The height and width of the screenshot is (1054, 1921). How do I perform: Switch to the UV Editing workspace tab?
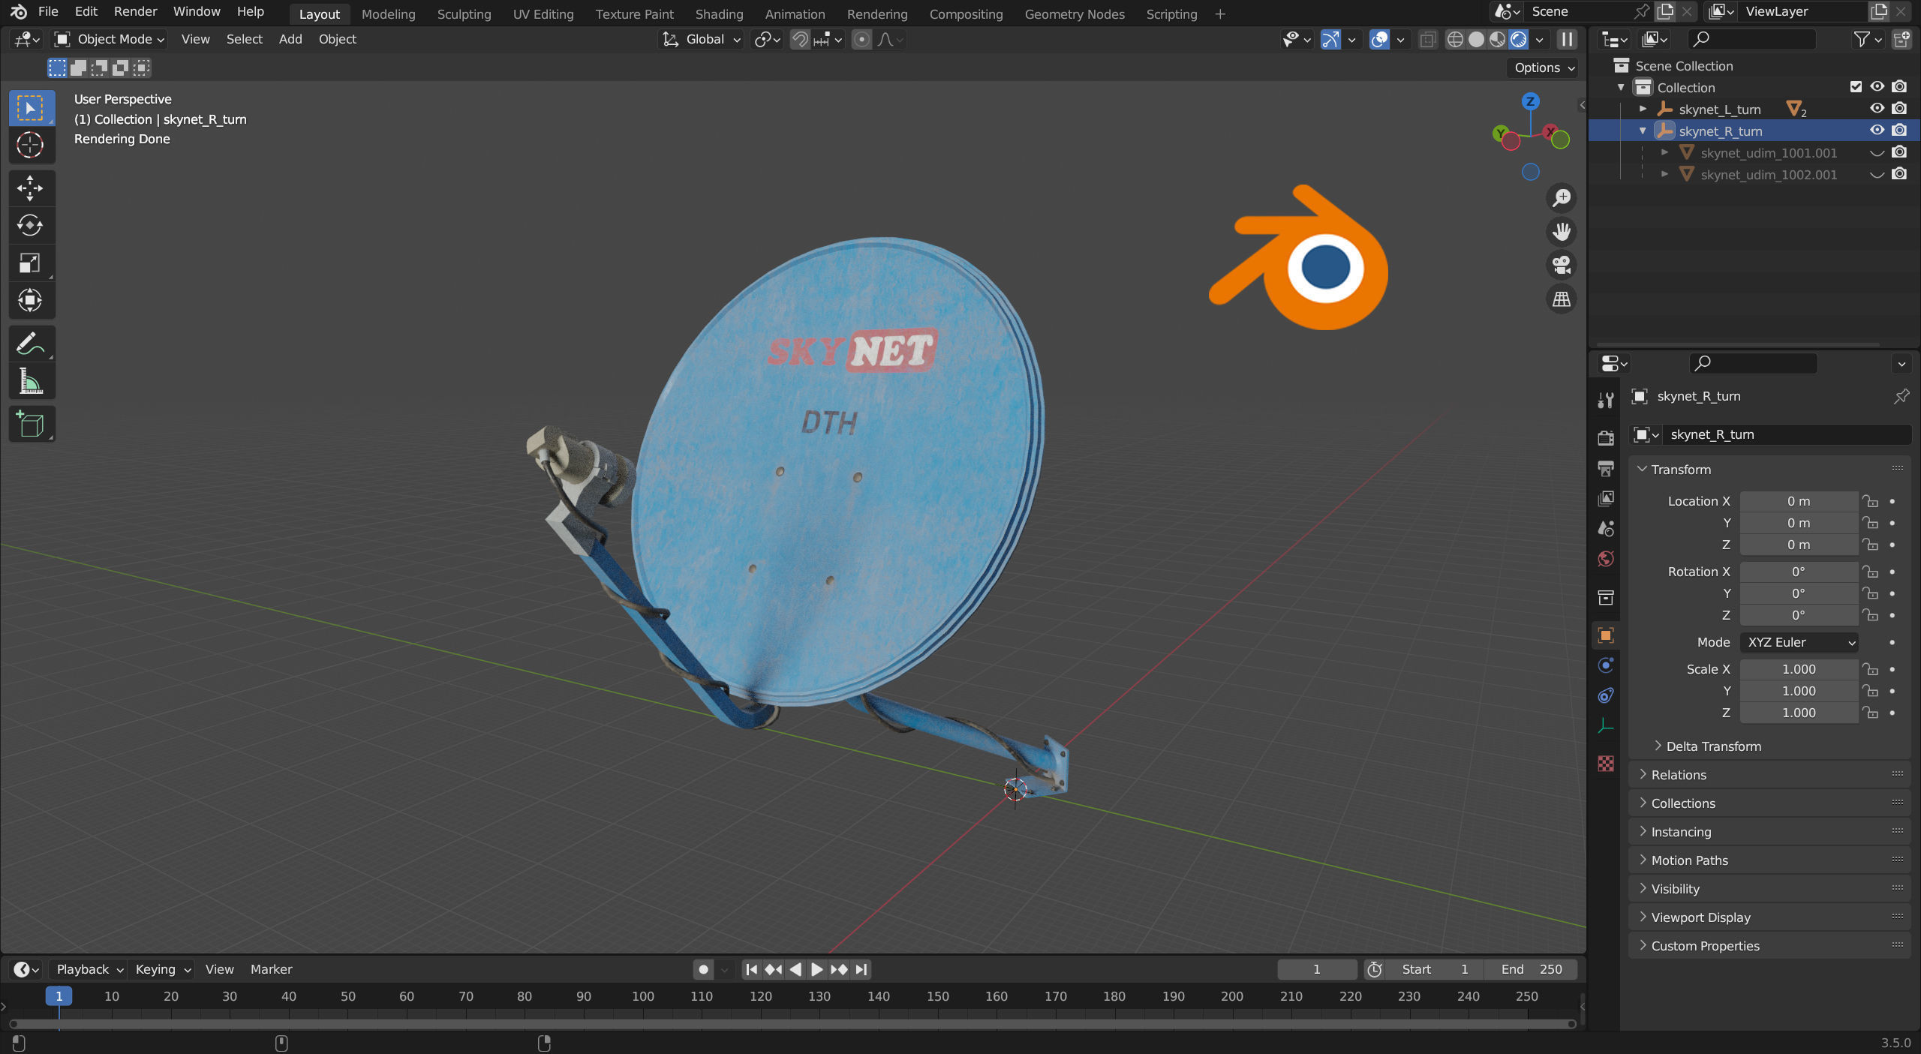[x=543, y=14]
